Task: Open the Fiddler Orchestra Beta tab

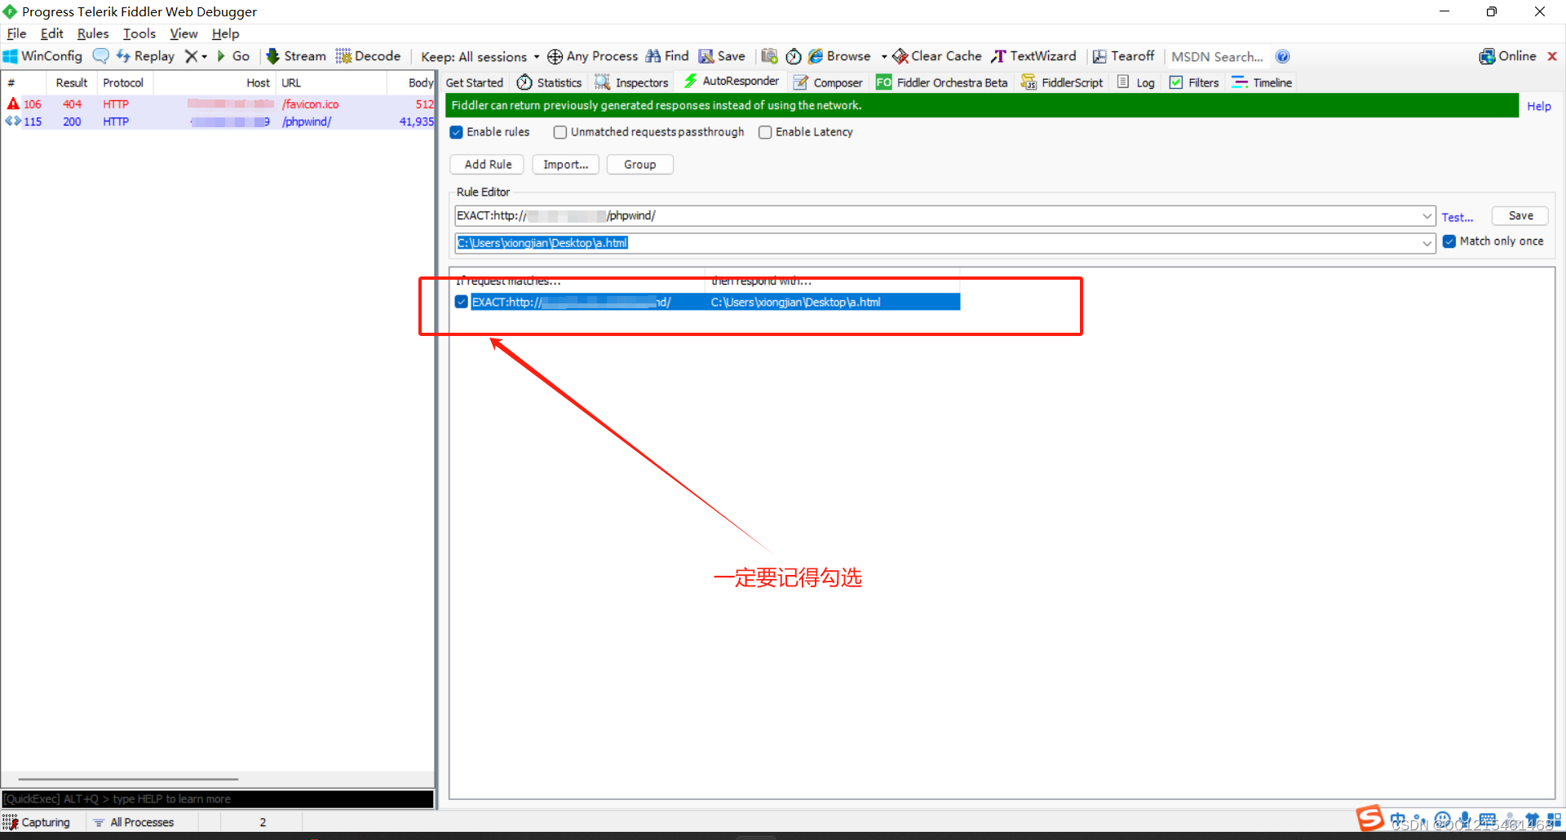Action: pyautogui.click(x=941, y=82)
